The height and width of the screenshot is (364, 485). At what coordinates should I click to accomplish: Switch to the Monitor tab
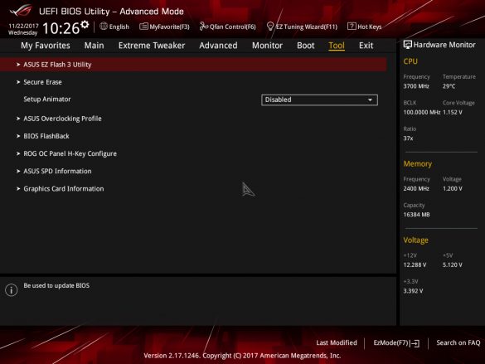pyautogui.click(x=267, y=46)
